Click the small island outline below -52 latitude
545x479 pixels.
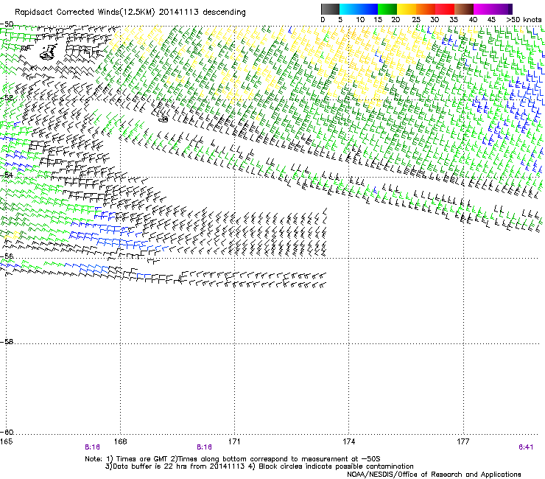[163, 119]
